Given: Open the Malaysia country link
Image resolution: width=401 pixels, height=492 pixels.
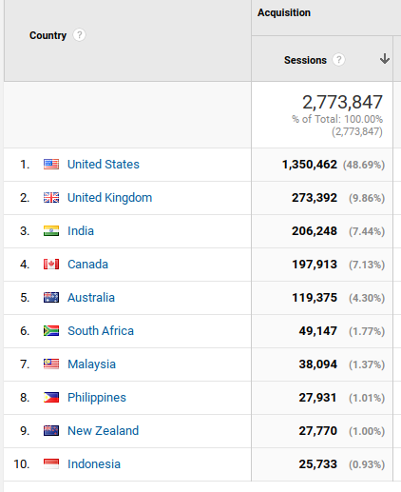Looking at the screenshot, I should tap(92, 364).
